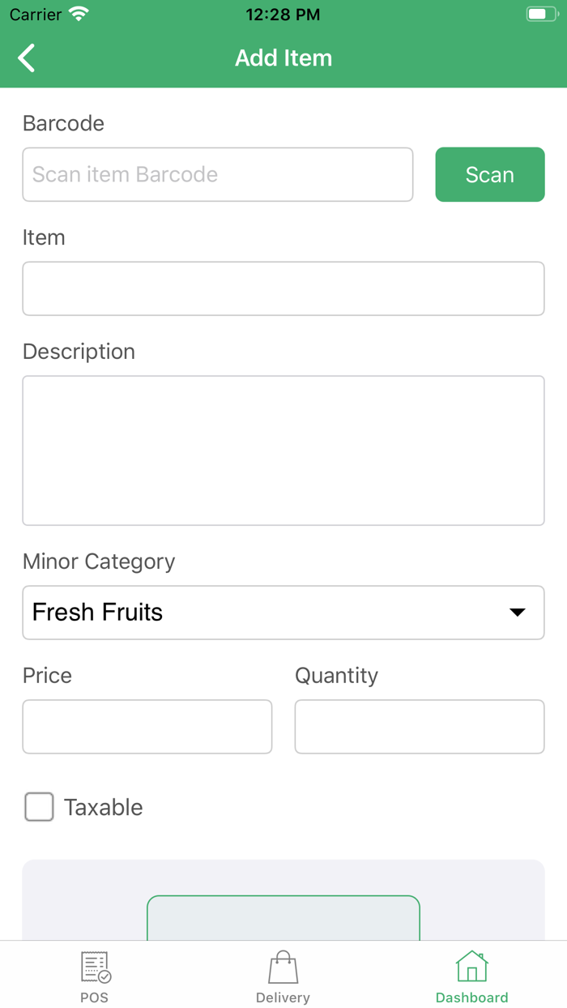Tap the Dashboard label in the tab bar
567x1008 pixels.
(x=471, y=997)
